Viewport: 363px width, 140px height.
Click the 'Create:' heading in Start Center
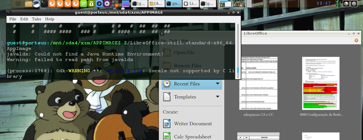pos(170,112)
